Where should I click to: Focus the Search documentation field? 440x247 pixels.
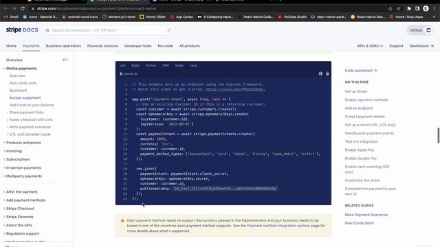coord(109,30)
